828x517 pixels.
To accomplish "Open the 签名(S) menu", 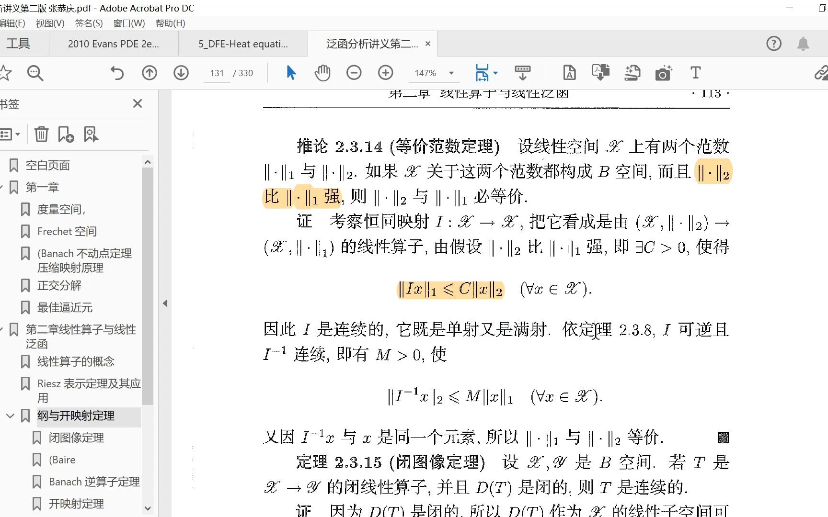I will click(x=89, y=23).
